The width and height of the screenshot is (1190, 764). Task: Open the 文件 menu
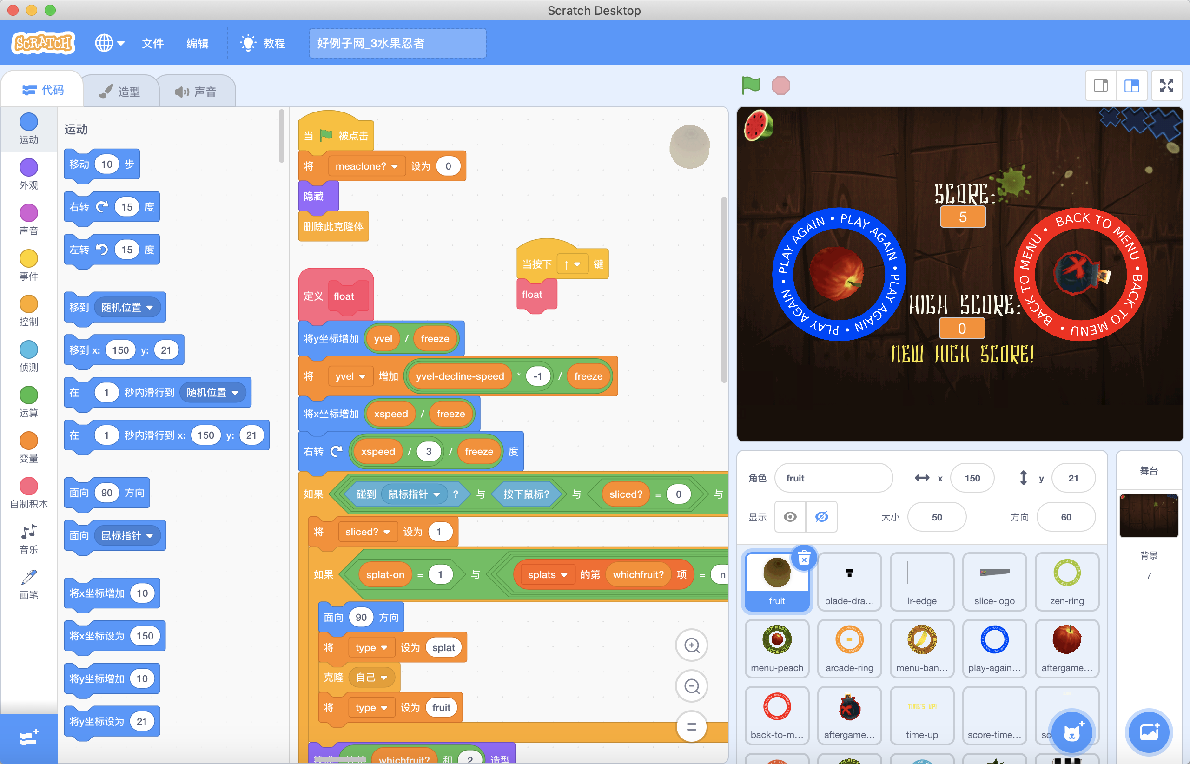coord(152,43)
